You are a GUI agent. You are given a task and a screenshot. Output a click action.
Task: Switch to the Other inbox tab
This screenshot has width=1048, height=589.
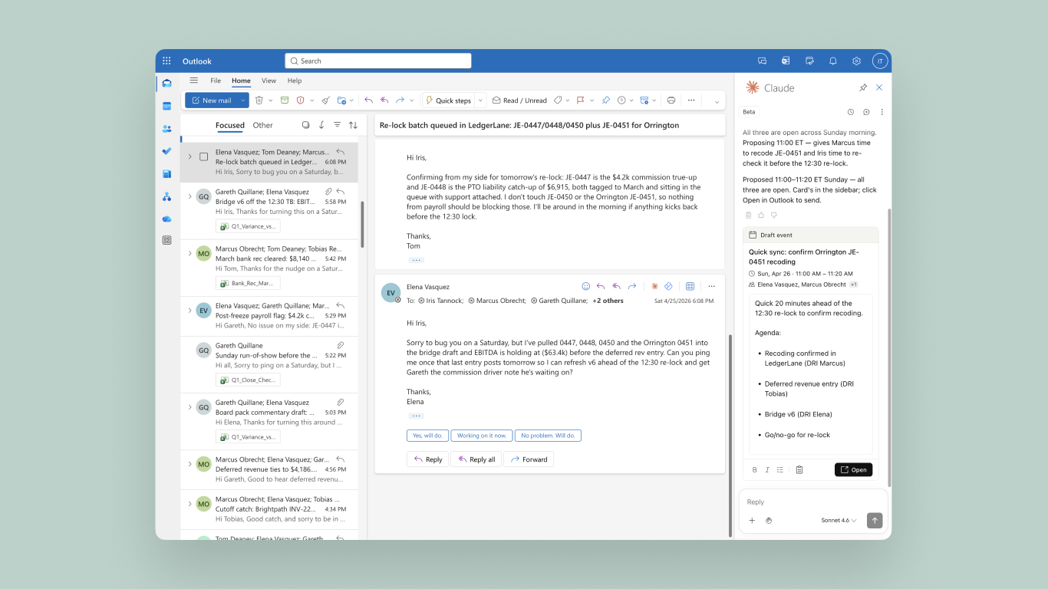[263, 125]
